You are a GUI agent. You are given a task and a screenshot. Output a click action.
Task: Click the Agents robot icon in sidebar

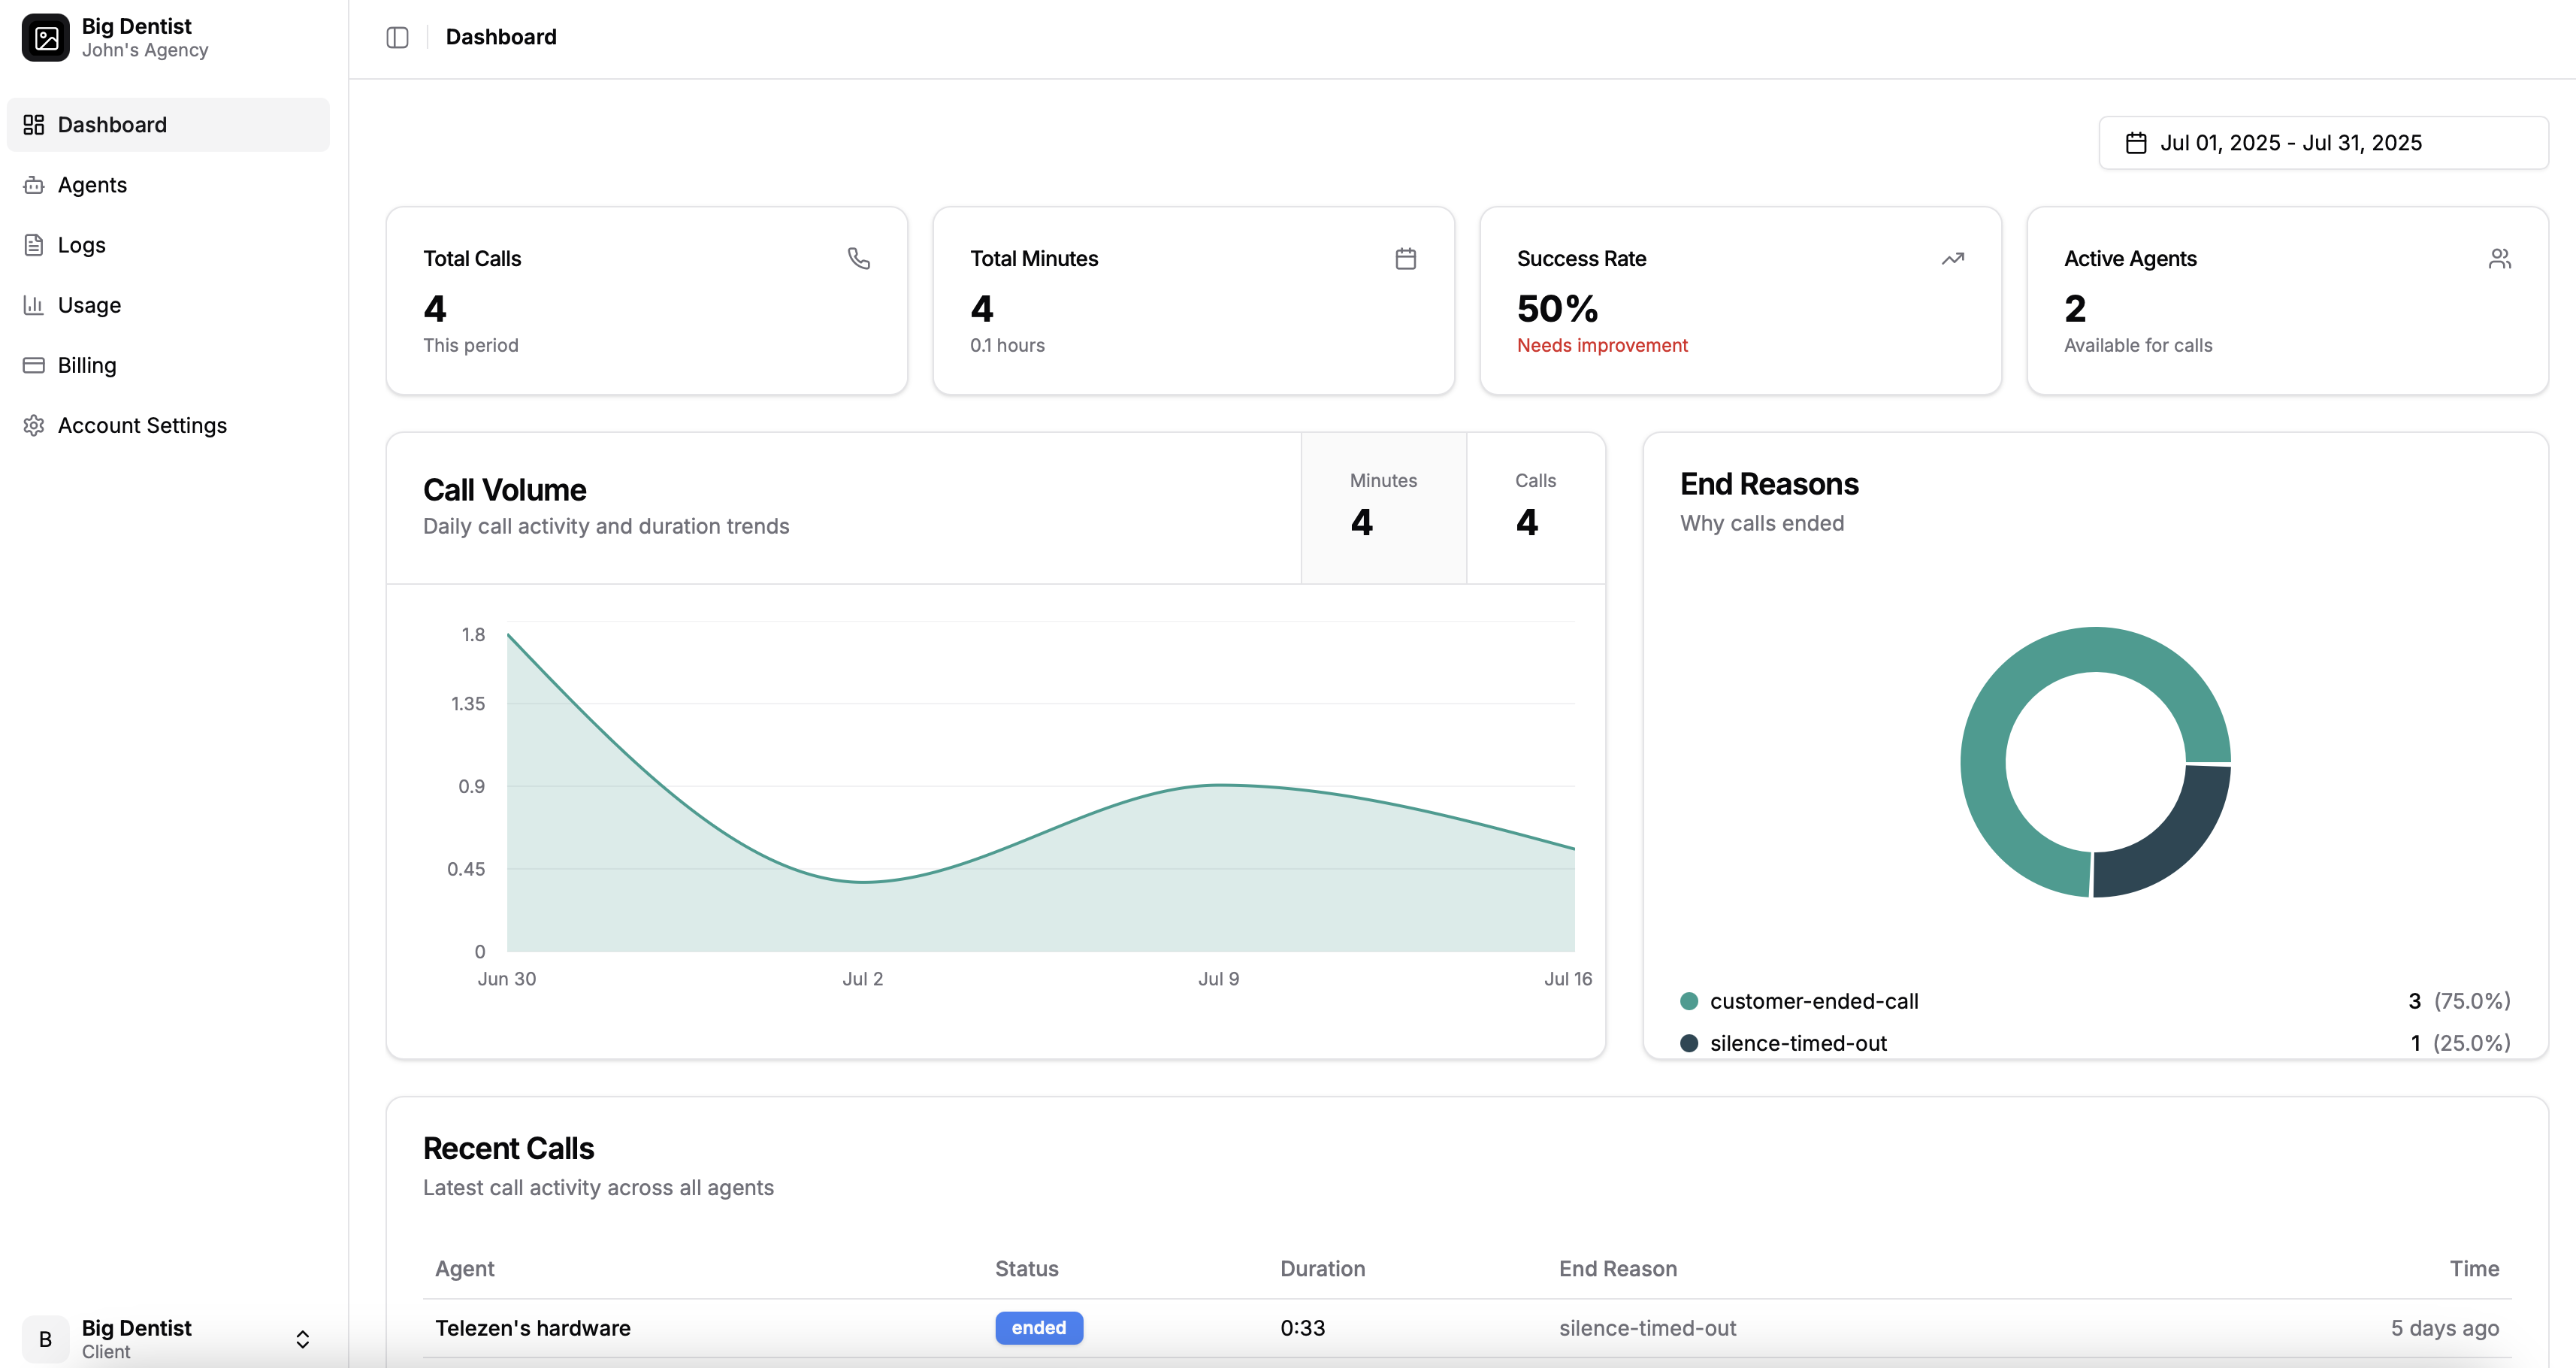coord(34,185)
